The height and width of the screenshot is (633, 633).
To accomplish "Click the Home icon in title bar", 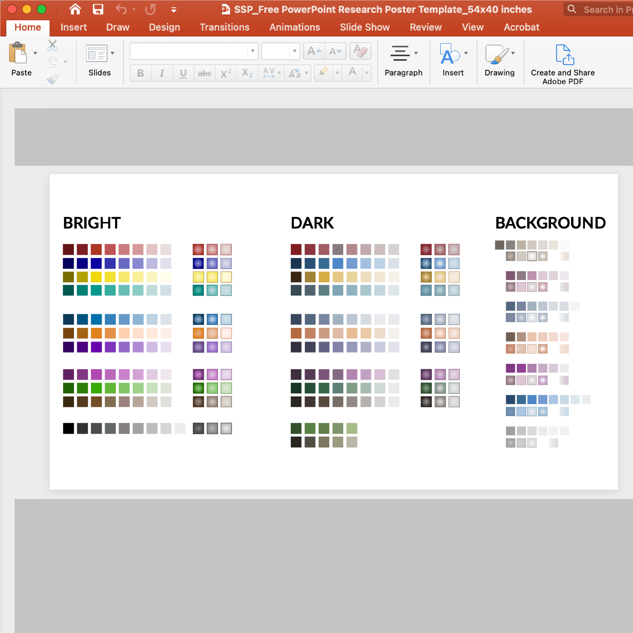I will 75,9.
